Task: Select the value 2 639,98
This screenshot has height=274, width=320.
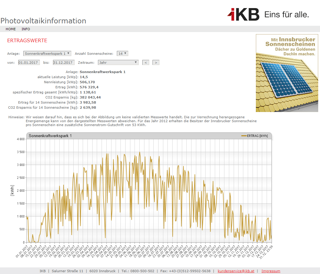Action: click(88, 108)
